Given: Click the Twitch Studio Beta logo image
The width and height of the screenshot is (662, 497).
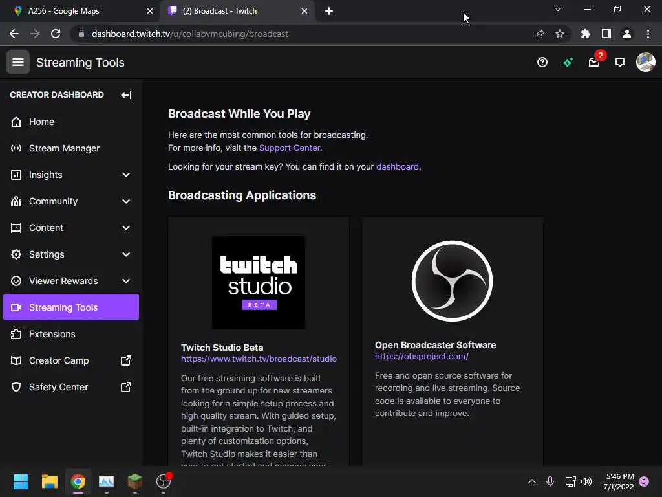Looking at the screenshot, I should 259,283.
